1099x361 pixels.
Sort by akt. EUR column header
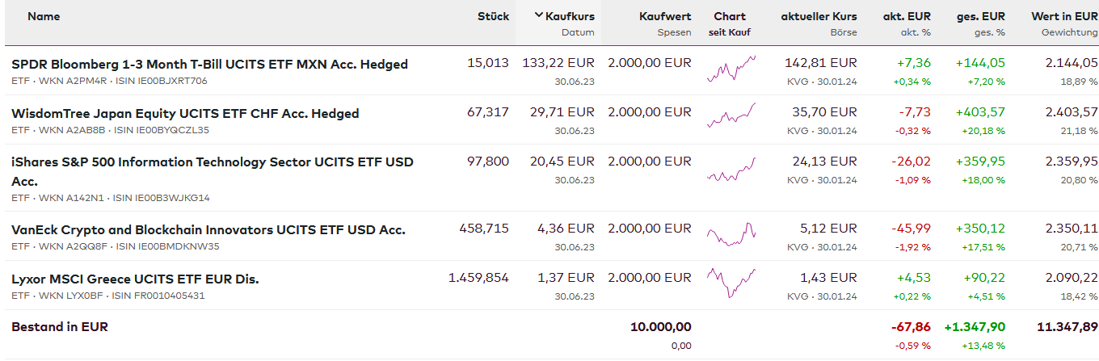coord(907,16)
